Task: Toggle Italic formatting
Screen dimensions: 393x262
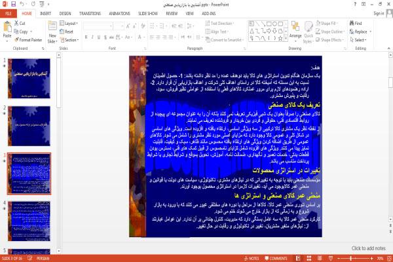Action: coord(92,37)
